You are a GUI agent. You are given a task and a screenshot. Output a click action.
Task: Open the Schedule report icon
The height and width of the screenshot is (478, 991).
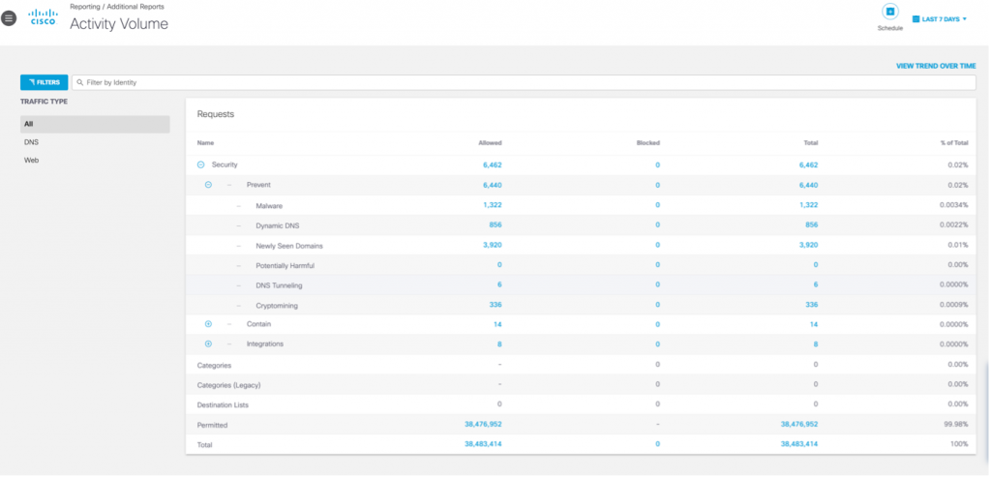click(x=889, y=12)
